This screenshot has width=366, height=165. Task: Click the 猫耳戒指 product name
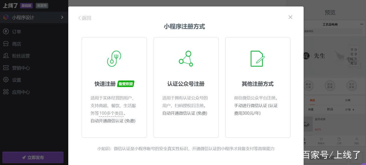pos(320,119)
